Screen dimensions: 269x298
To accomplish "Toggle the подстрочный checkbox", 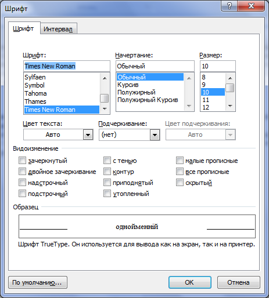I will pyautogui.click(x=22, y=194).
